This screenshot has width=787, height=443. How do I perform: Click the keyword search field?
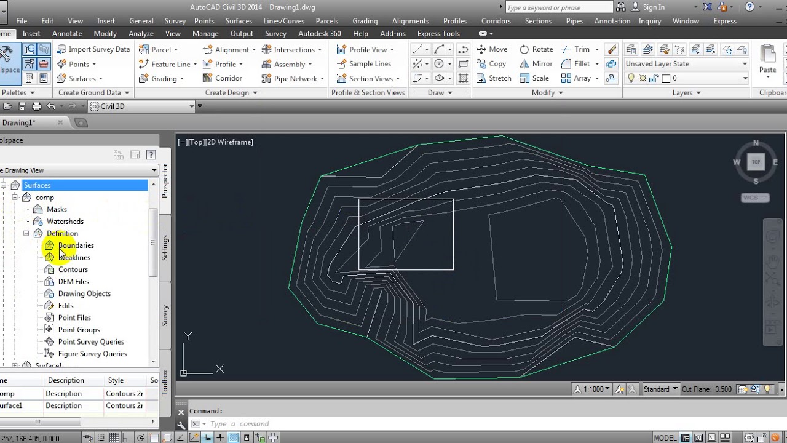point(558,7)
